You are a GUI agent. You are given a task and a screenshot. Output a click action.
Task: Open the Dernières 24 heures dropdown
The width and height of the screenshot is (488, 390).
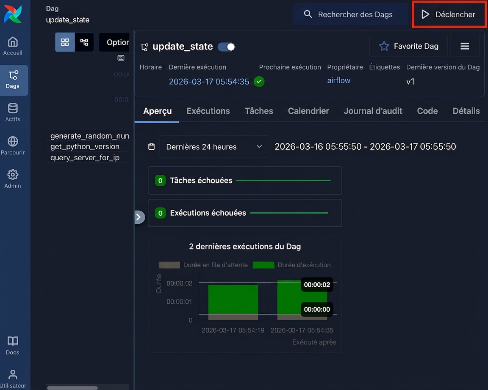[215, 147]
